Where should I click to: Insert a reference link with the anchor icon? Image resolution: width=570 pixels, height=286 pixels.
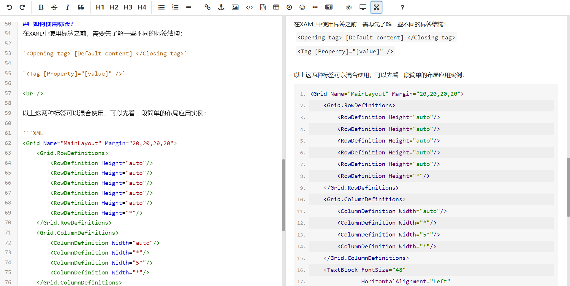221,7
